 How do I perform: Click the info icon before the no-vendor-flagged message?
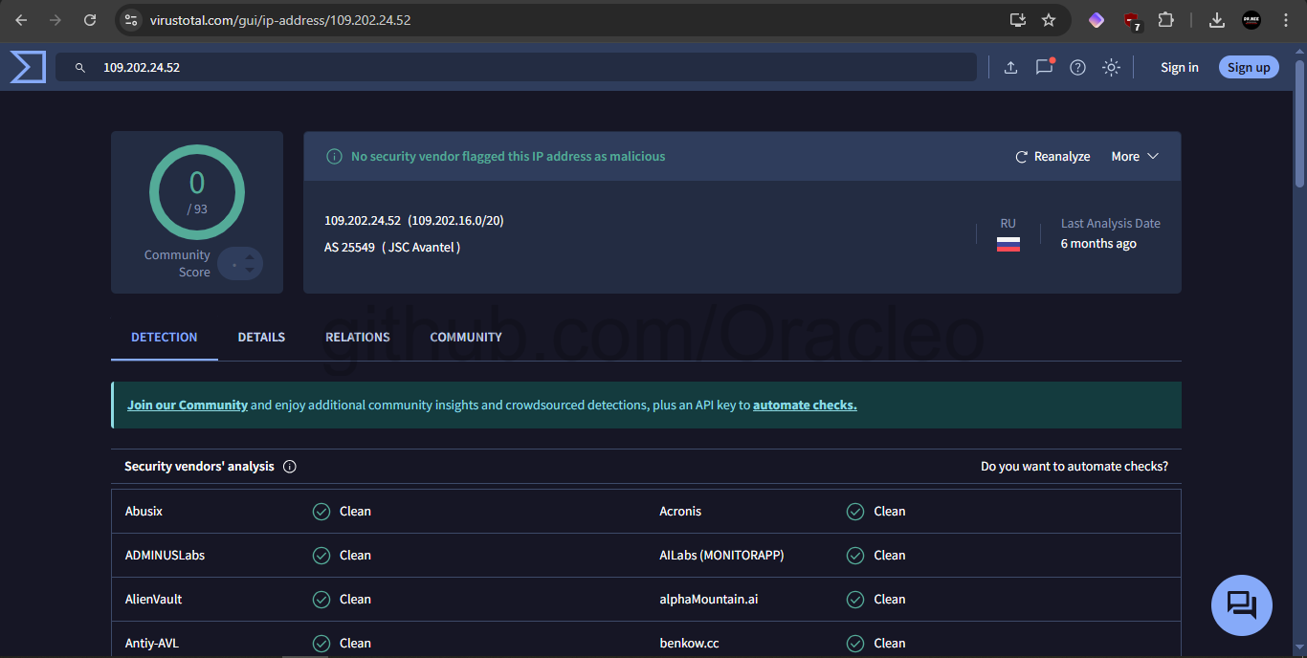pos(334,156)
